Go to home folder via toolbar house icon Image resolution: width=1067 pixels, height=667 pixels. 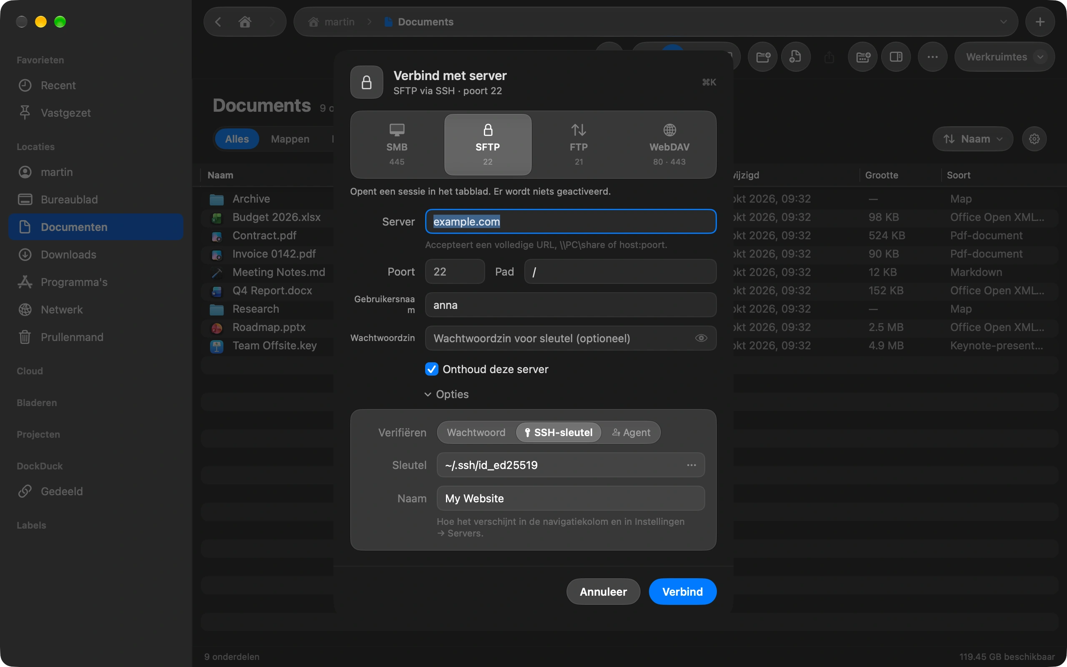pyautogui.click(x=245, y=22)
